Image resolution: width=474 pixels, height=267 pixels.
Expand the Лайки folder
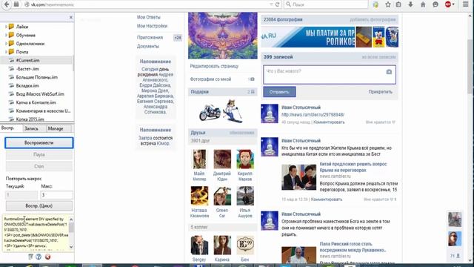6,27
